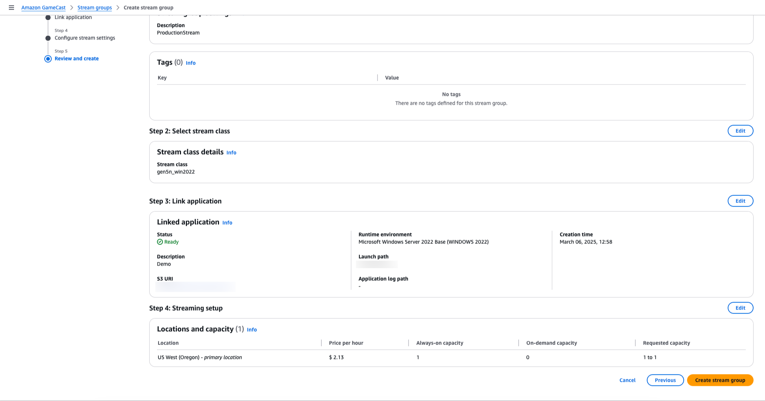Edit Step 4 Streaming setup
Screen dimensions: 765x401
(x=740, y=308)
